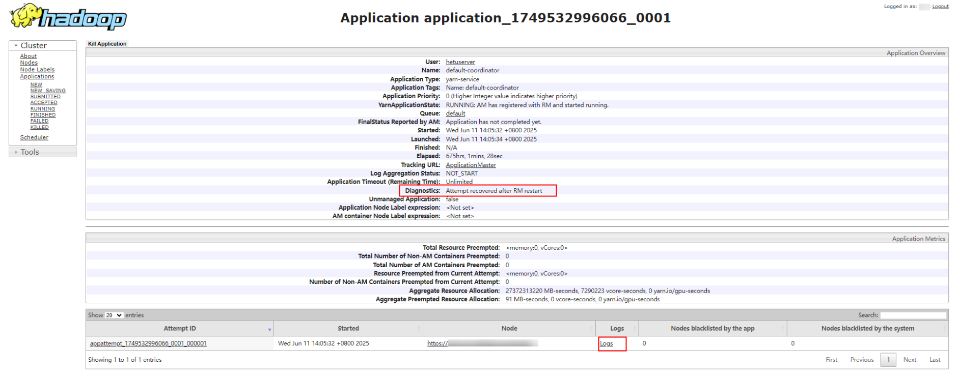Open Node Labels in the sidebar

click(37, 70)
